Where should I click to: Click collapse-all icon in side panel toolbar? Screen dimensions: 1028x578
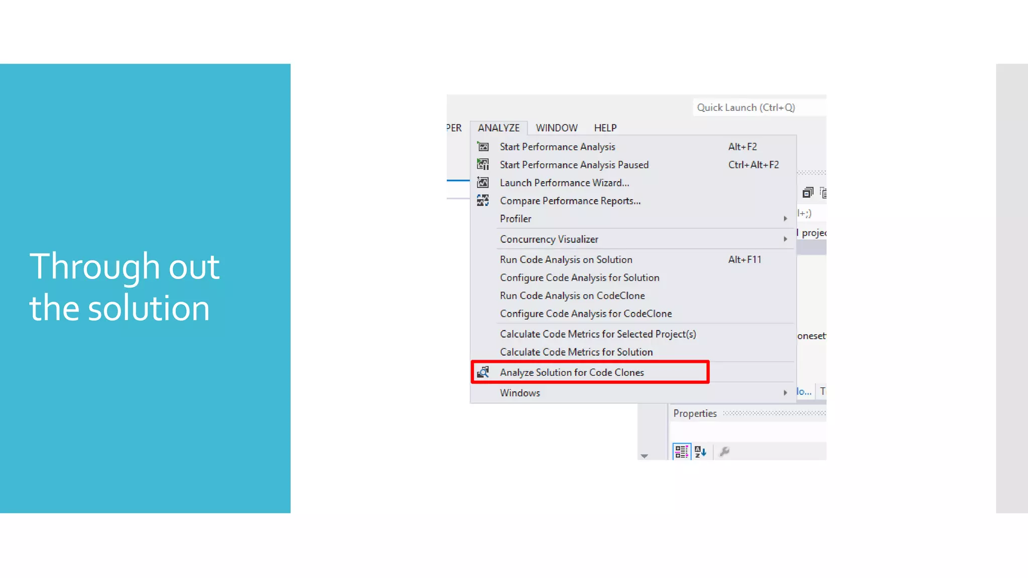tap(808, 193)
